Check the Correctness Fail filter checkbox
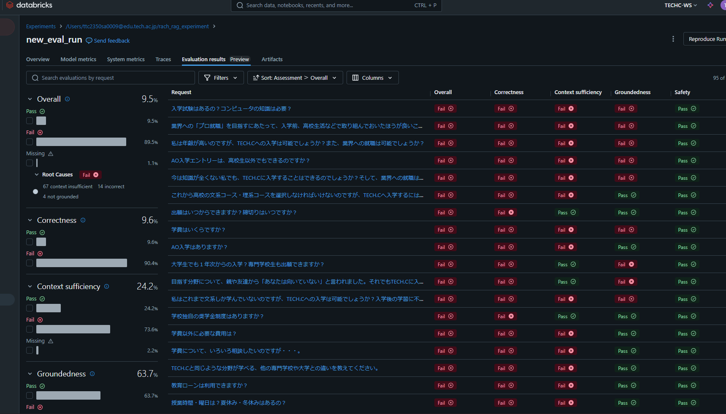726x414 pixels. (30, 263)
